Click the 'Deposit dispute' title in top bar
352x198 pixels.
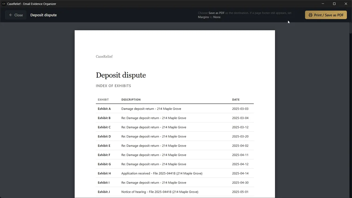[x=43, y=15]
